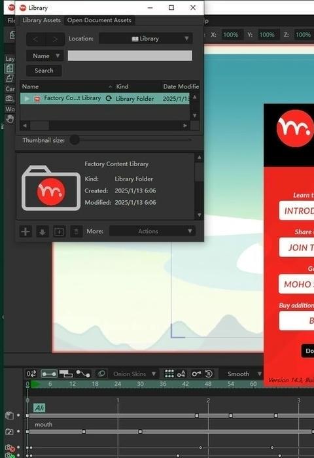This screenshot has height=458, width=314.
Task: Click the Moho icon in Library title bar
Action: [x=23, y=8]
